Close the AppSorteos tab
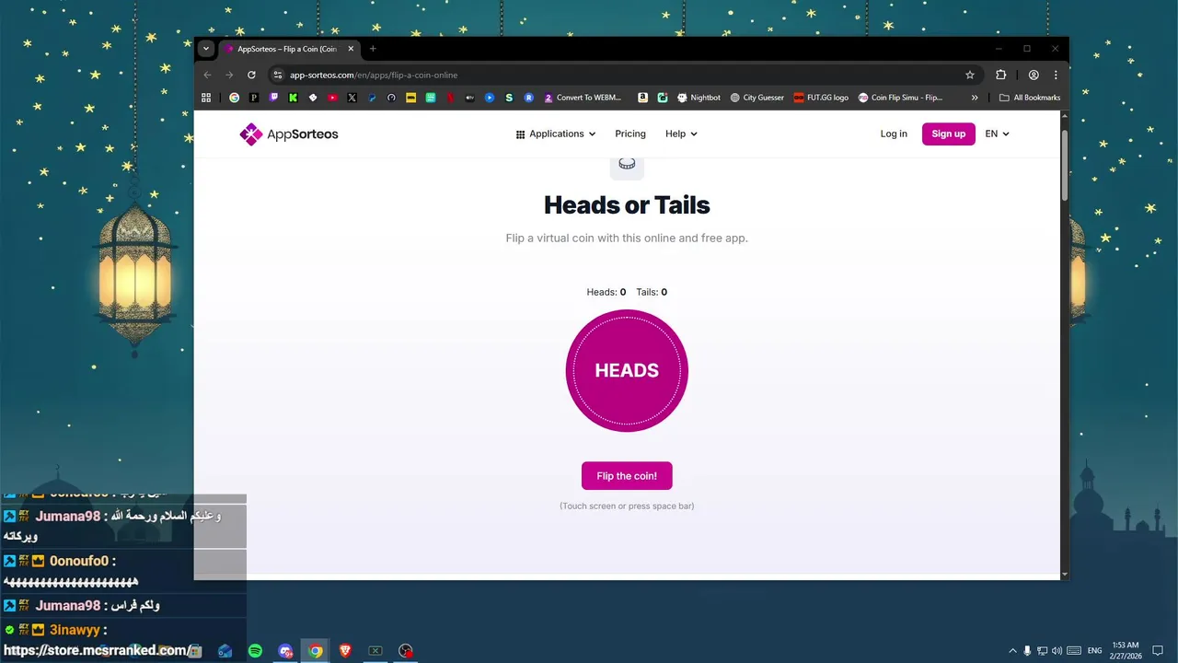 pyautogui.click(x=351, y=49)
